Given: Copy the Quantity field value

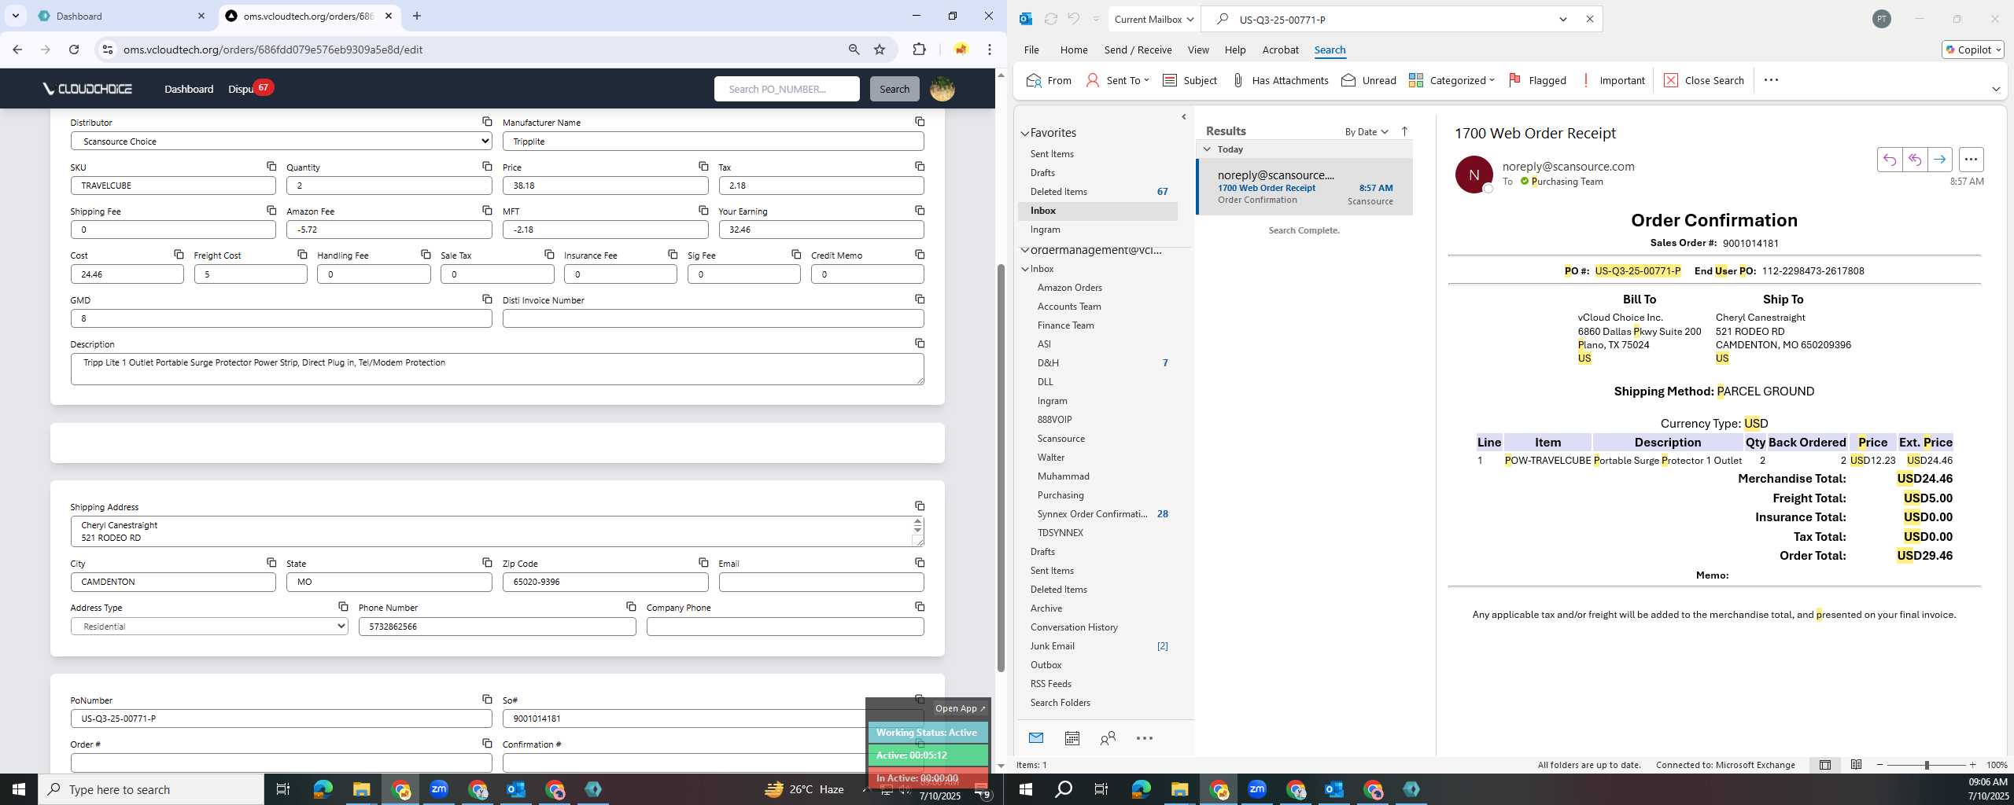Looking at the screenshot, I should point(487,167).
